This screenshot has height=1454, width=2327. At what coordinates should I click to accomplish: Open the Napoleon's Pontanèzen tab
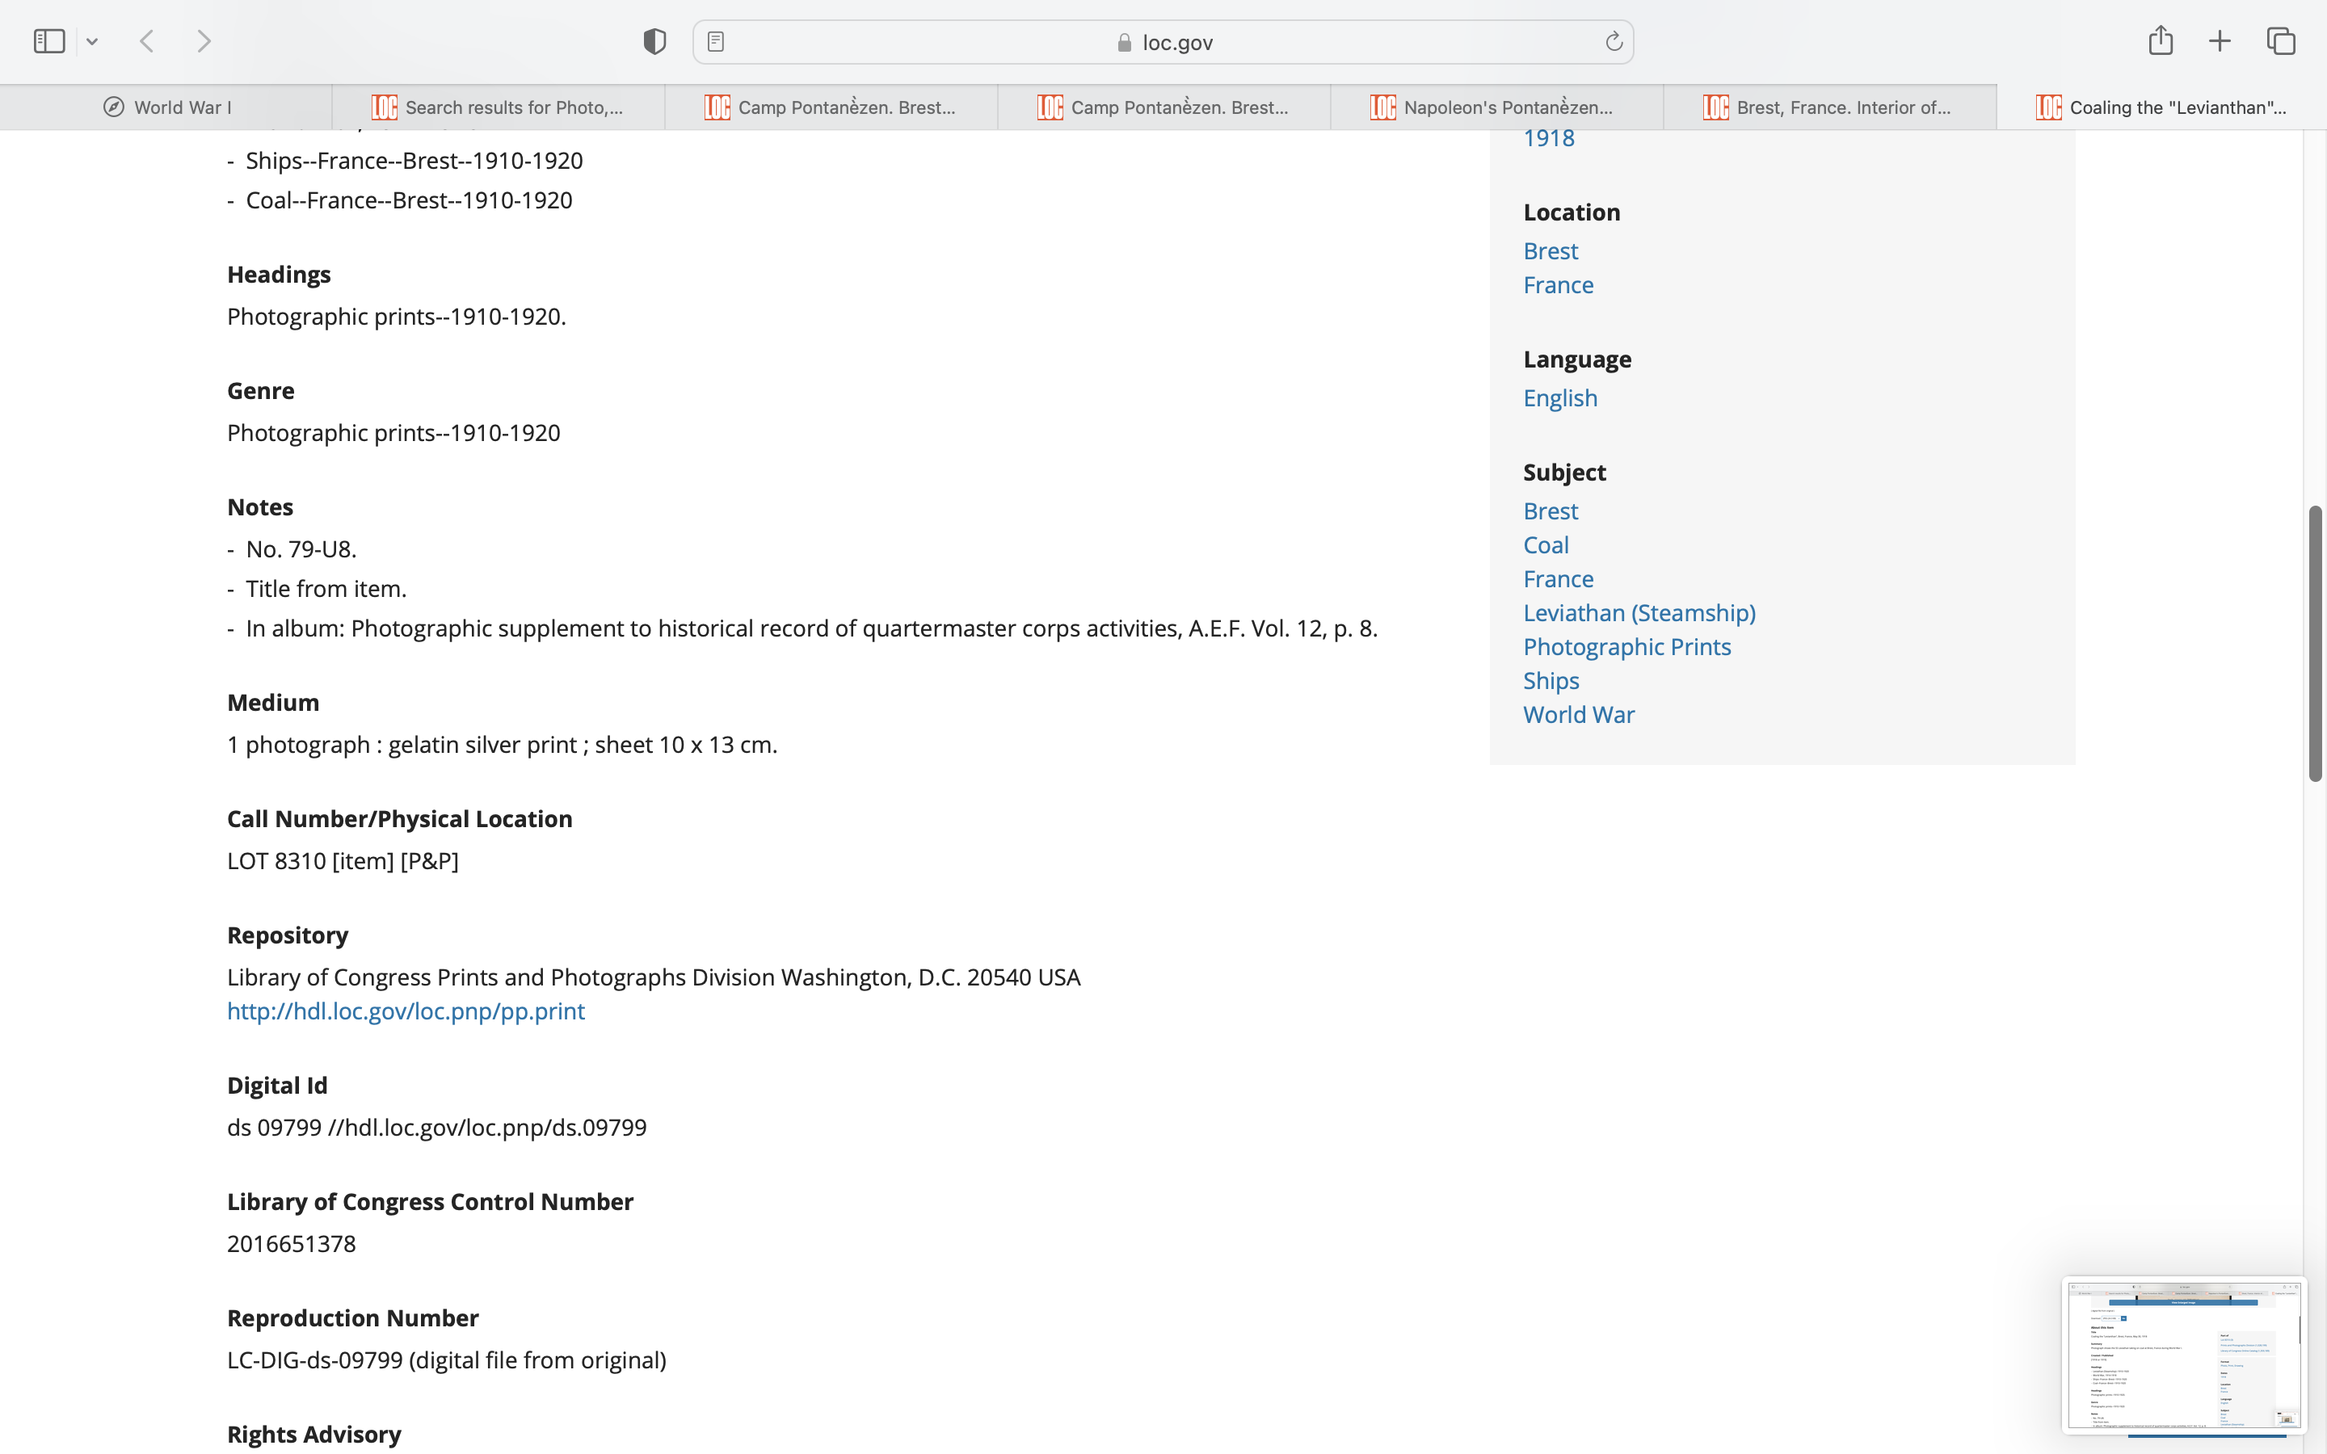pyautogui.click(x=1496, y=107)
